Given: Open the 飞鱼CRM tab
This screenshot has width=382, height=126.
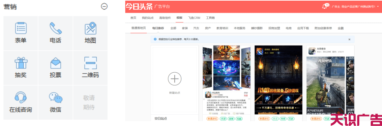Looking at the screenshot, I should pos(194,18).
